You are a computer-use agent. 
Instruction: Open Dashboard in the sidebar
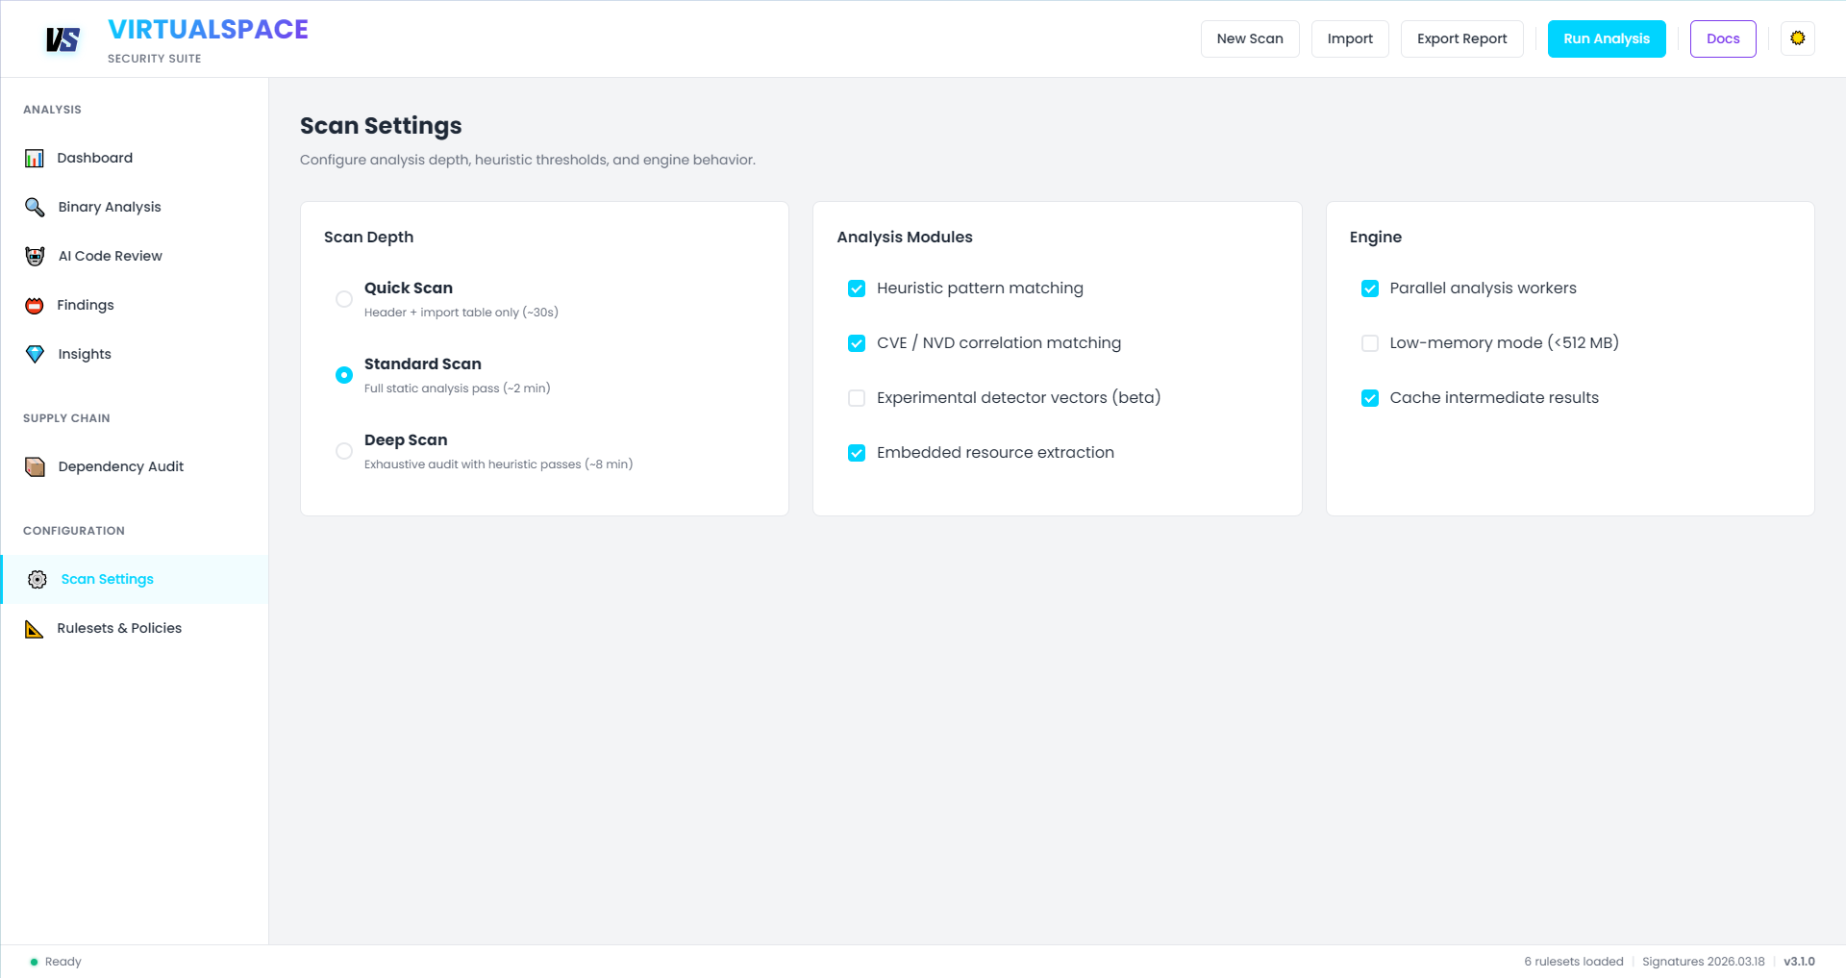135,158
